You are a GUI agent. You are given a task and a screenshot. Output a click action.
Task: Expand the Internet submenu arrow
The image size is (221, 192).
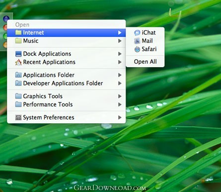pos(120,33)
